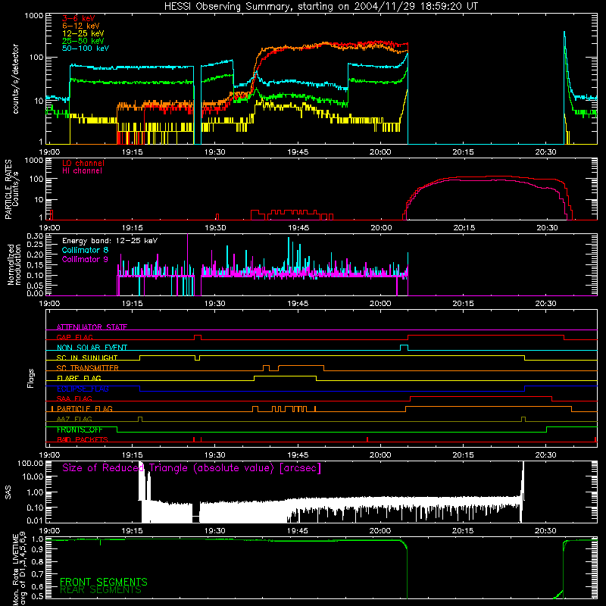The width and height of the screenshot is (606, 606).
Task: Click the 'BAD PACKETS' flag label
Action: tap(82, 439)
